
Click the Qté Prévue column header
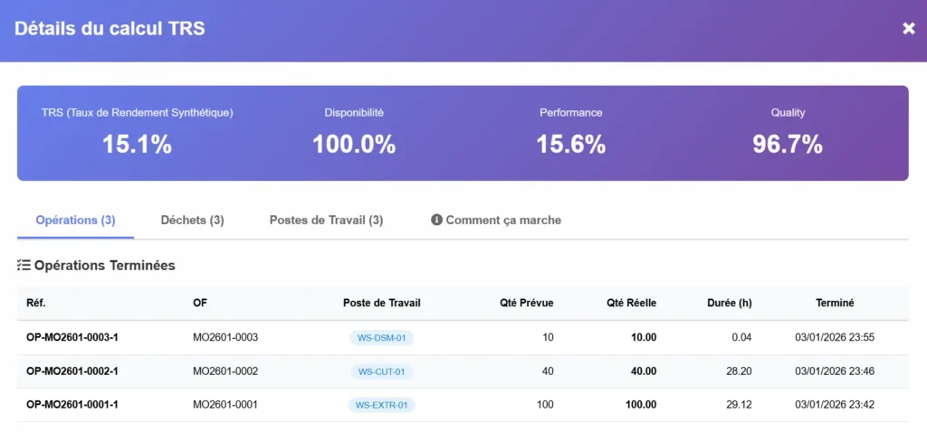coord(526,303)
